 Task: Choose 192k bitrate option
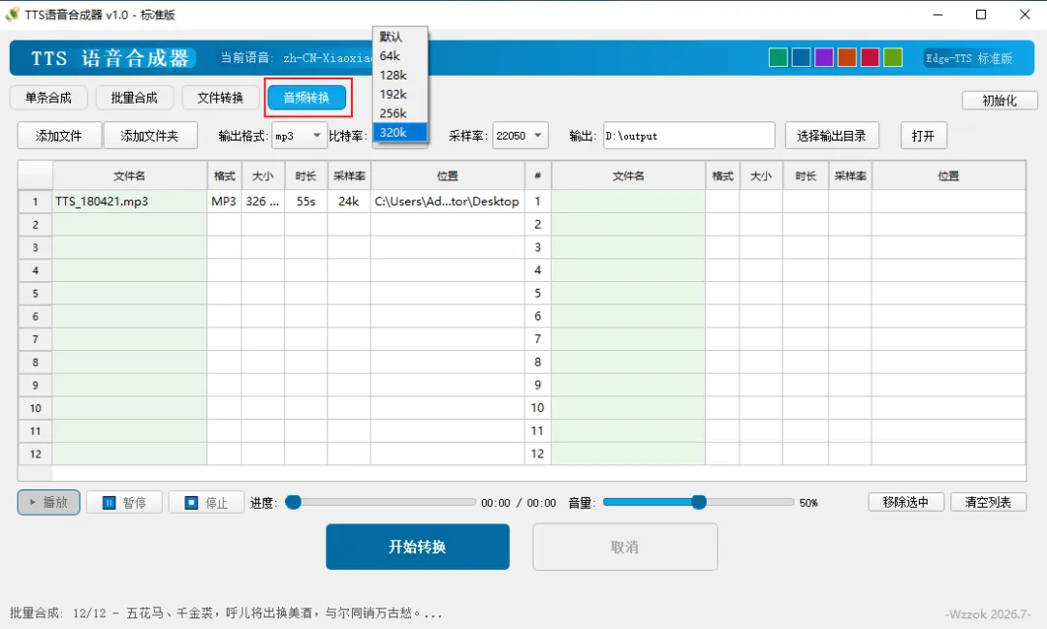tap(400, 94)
